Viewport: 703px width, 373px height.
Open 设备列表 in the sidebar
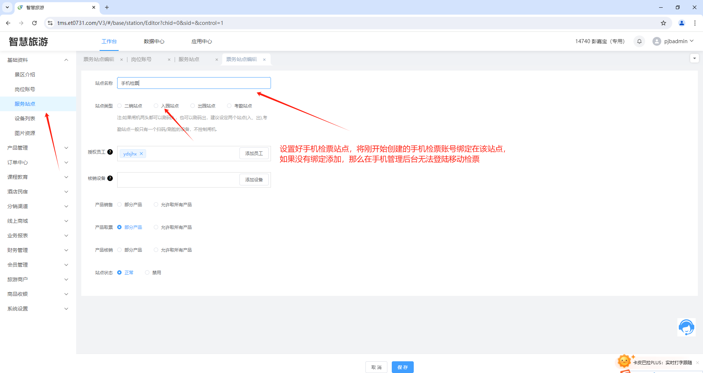25,118
